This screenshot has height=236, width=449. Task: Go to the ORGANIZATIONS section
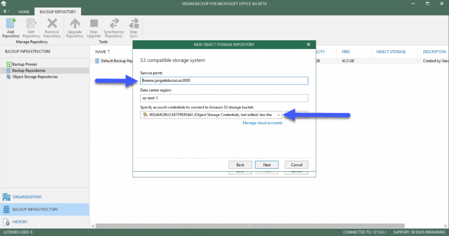[x=27, y=197]
